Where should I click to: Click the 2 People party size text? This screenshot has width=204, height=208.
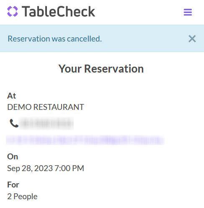[x=22, y=196]
